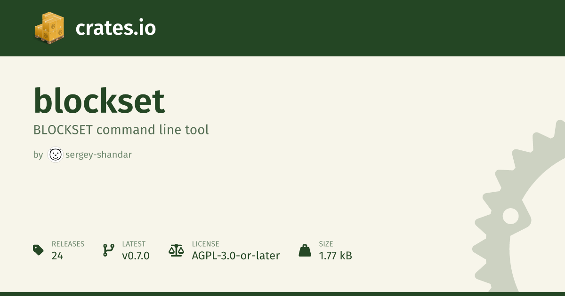Image resolution: width=565 pixels, height=296 pixels.
Task: Click the releases tag icon
Action: (38, 250)
